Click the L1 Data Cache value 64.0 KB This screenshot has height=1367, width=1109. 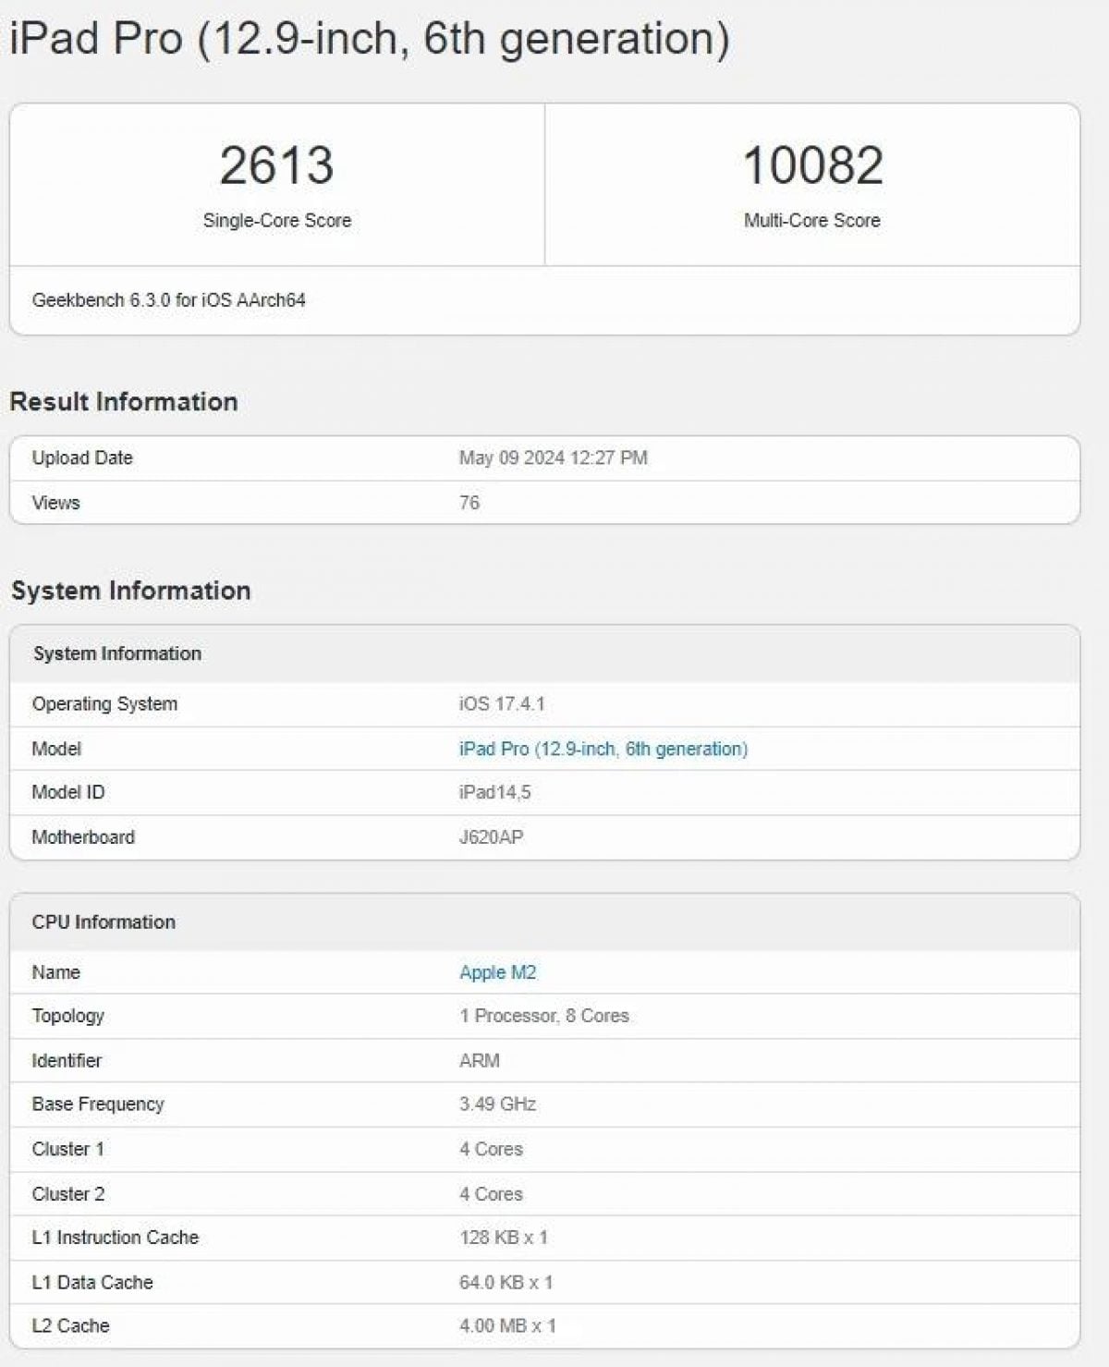click(506, 1282)
